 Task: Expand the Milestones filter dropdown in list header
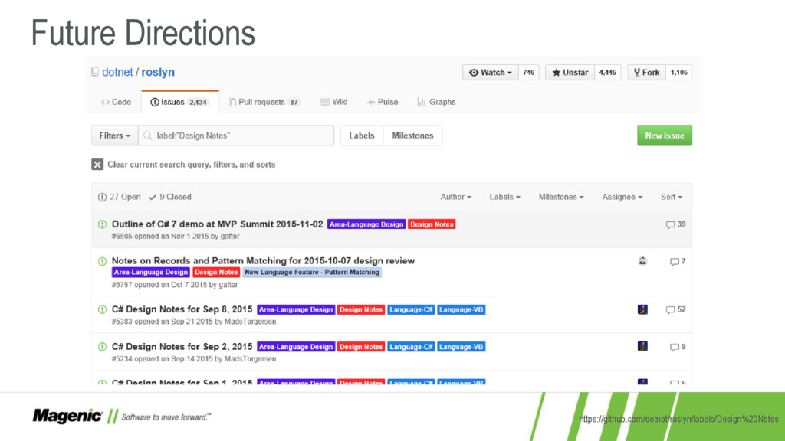pyautogui.click(x=561, y=197)
